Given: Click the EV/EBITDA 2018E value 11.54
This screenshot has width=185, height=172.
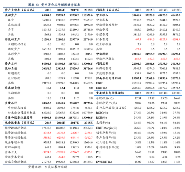Looking at the screenshot, I should tap(177, 162).
